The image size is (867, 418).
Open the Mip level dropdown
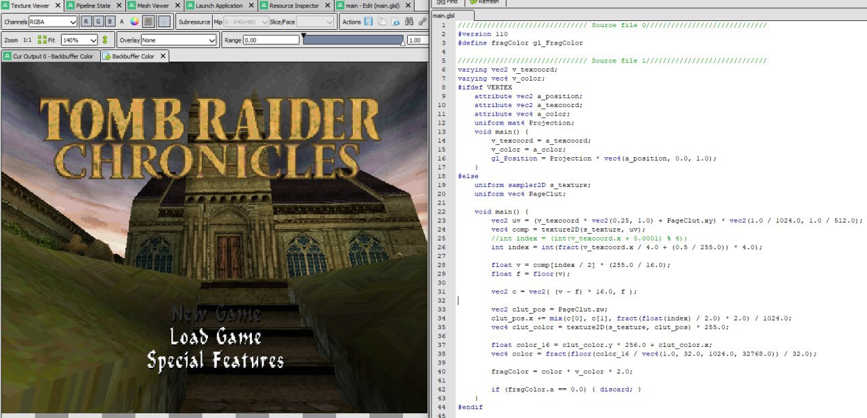[246, 22]
